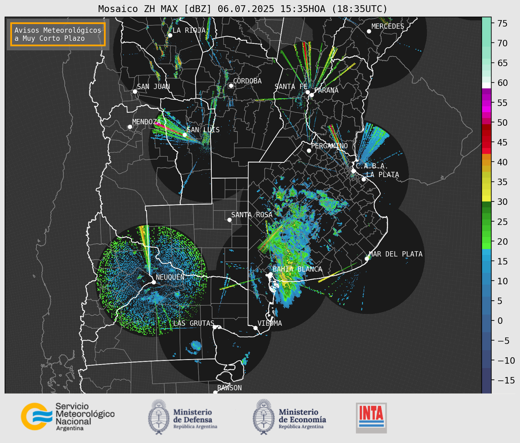Click the Las Grutas city marker
This screenshot has height=443, width=520.
pos(215,327)
